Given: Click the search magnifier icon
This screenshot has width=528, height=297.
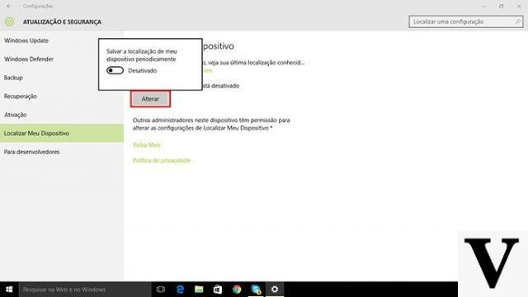Looking at the screenshot, I should pos(518,21).
